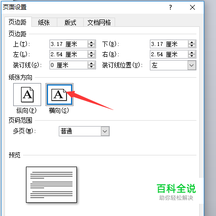Click the 多页(M) label
The height and width of the screenshot is (216, 216).
coord(24,131)
